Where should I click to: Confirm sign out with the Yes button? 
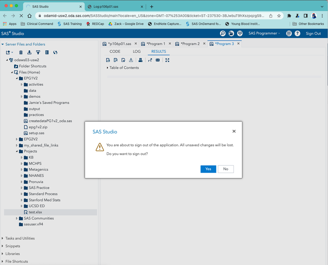coord(208,169)
